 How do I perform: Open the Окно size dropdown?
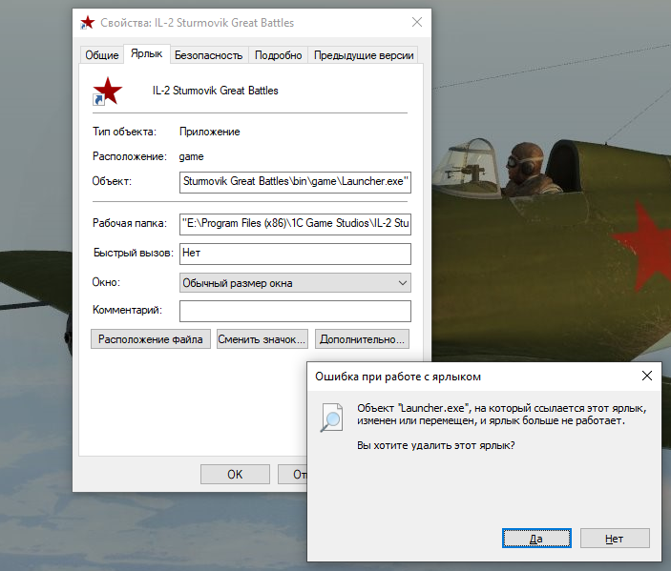[295, 283]
